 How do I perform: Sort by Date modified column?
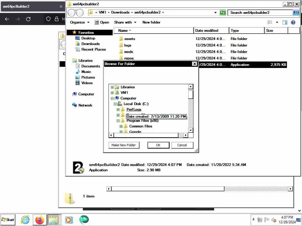tap(211, 31)
